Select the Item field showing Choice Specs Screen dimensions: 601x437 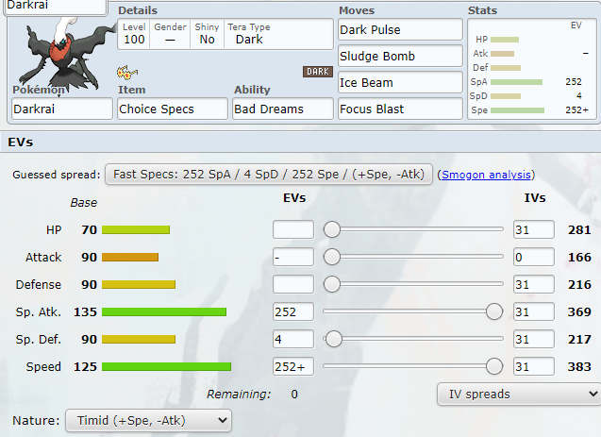coord(173,109)
